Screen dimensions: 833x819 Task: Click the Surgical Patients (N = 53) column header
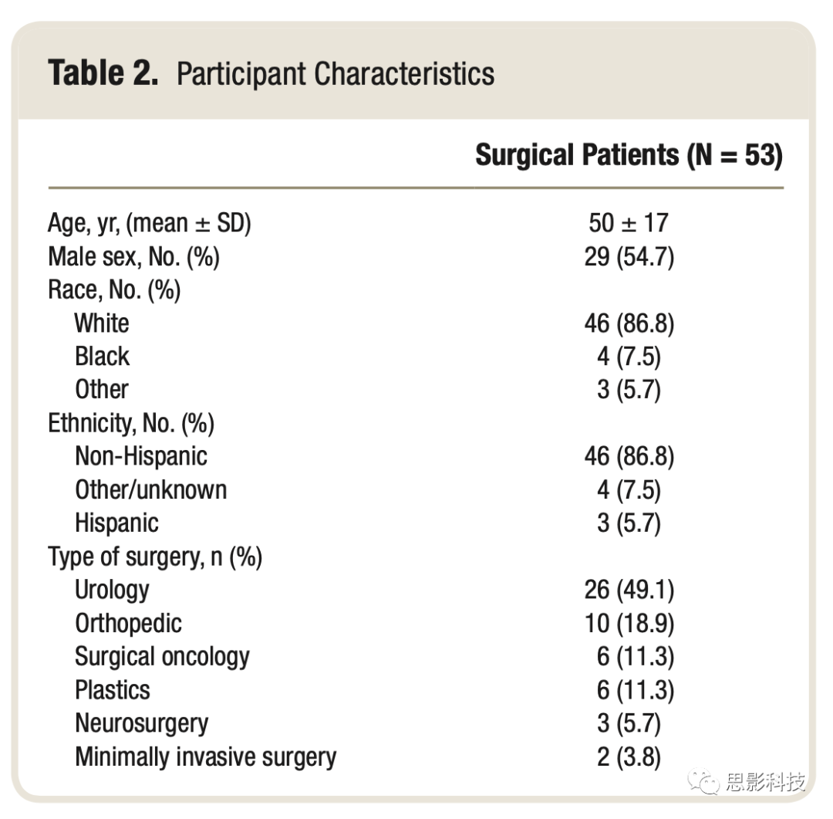(629, 155)
